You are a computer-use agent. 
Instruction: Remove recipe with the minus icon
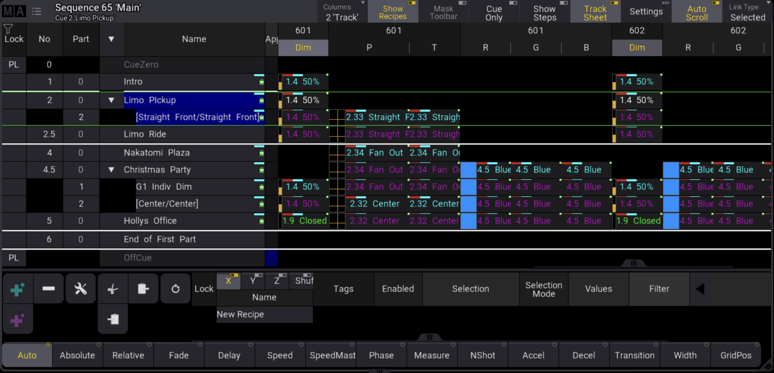point(49,289)
